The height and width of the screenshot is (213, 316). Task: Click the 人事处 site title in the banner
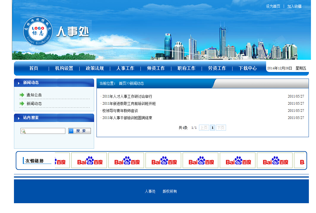pyautogui.click(x=72, y=32)
